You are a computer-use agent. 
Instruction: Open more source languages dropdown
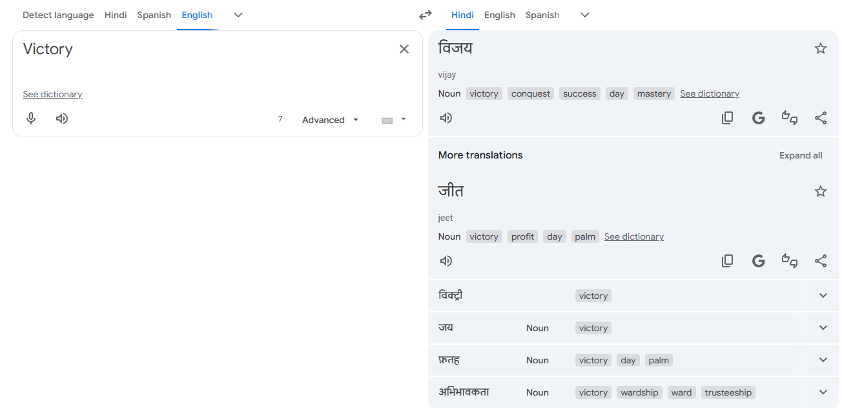coord(238,15)
